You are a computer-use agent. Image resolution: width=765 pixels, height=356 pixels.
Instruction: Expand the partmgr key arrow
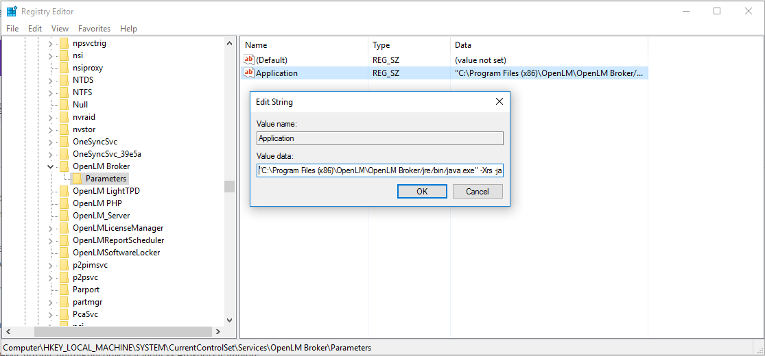pyautogui.click(x=50, y=302)
